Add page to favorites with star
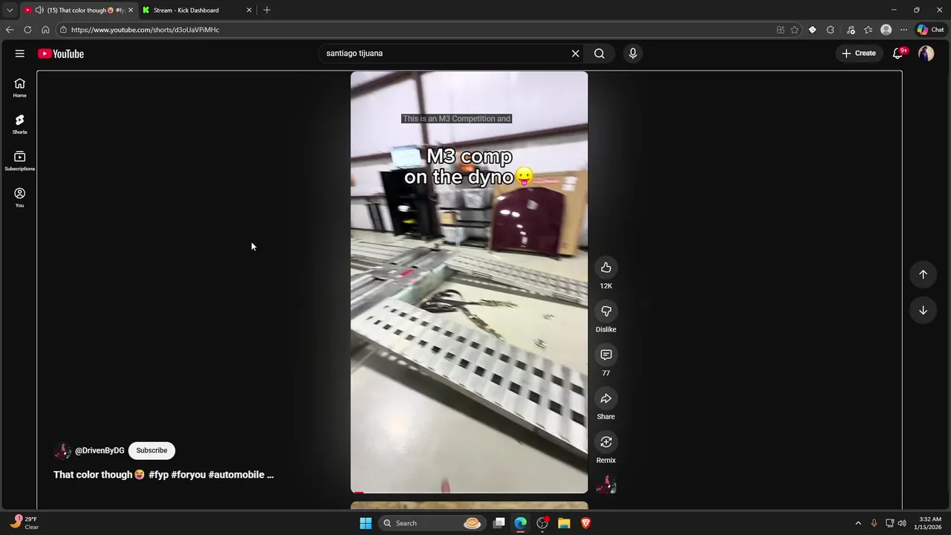Image resolution: width=951 pixels, height=535 pixels. pyautogui.click(x=794, y=30)
